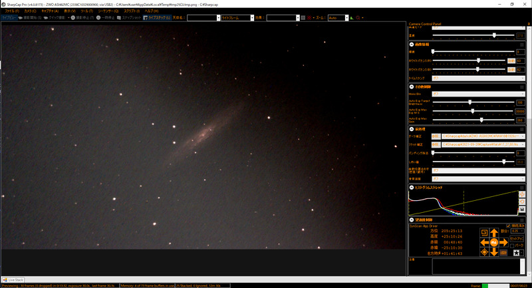This screenshot has width=532, height=288.
Task: Adjust the Auto Exp Max Gain slider
Action: pyautogui.click(x=473, y=120)
